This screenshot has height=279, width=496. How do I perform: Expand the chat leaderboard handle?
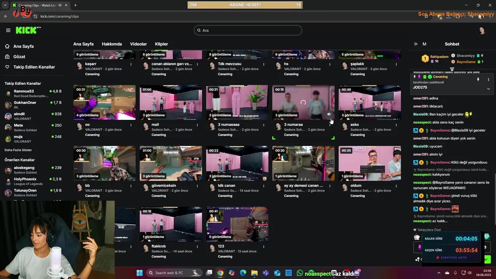(452, 69)
